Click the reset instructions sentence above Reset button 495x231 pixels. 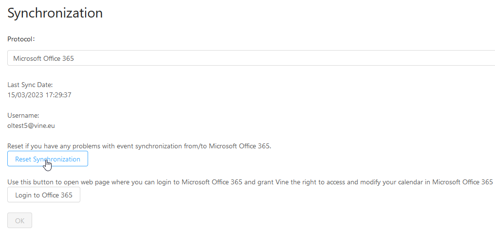(x=139, y=146)
